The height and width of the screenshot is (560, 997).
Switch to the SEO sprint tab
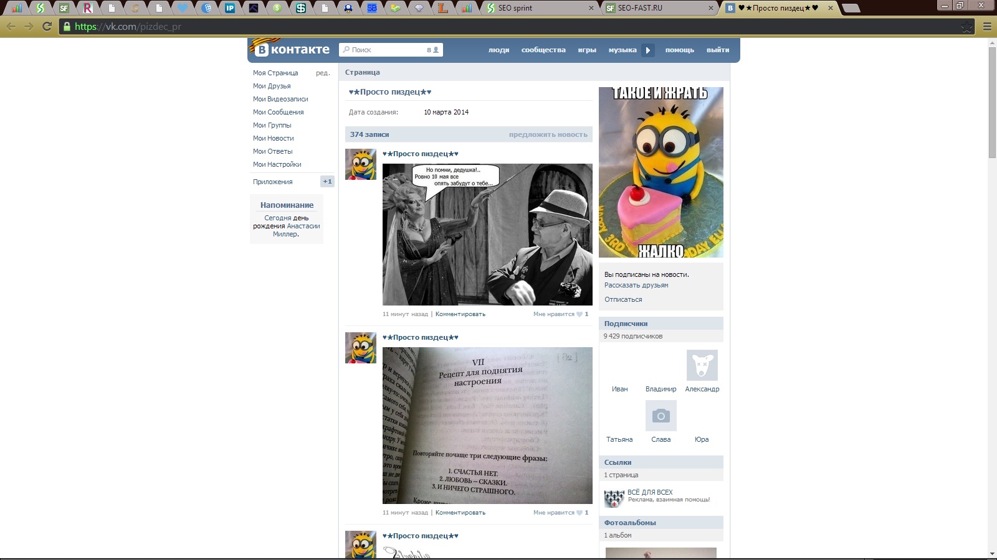(x=539, y=8)
